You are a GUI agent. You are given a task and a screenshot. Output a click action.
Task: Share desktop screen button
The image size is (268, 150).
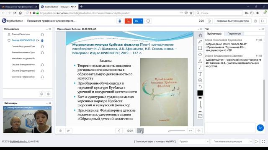[x=148, y=21]
